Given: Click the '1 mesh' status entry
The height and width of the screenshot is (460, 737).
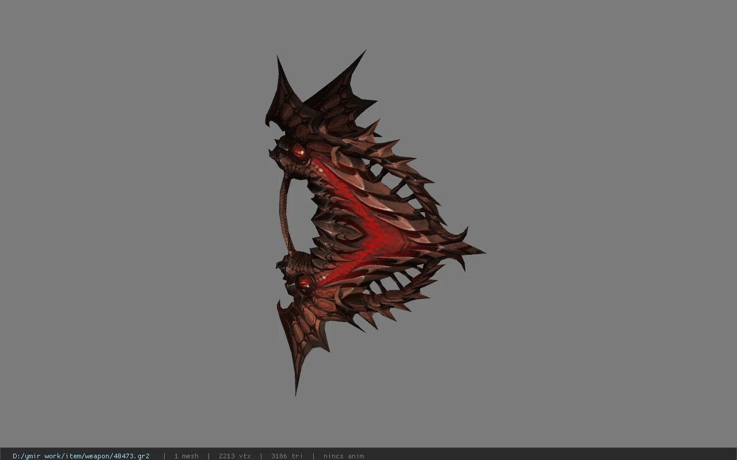Looking at the screenshot, I should point(186,456).
